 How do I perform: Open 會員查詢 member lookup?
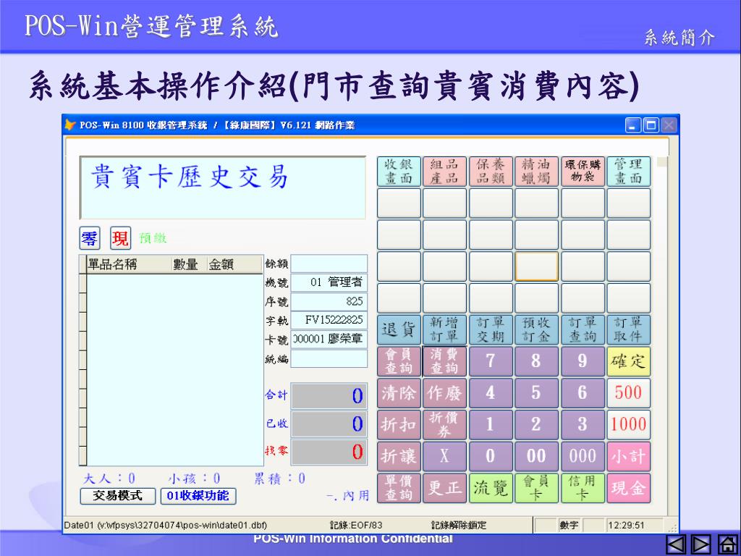point(399,362)
